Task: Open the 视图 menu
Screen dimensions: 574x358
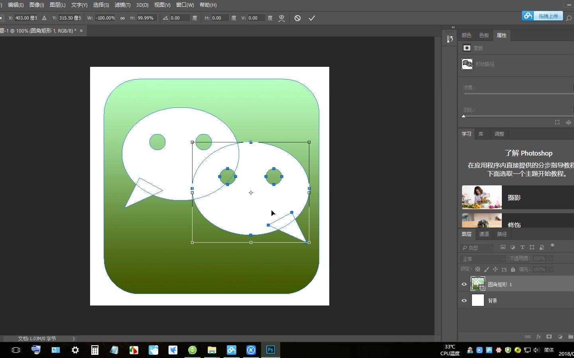Action: [x=162, y=5]
